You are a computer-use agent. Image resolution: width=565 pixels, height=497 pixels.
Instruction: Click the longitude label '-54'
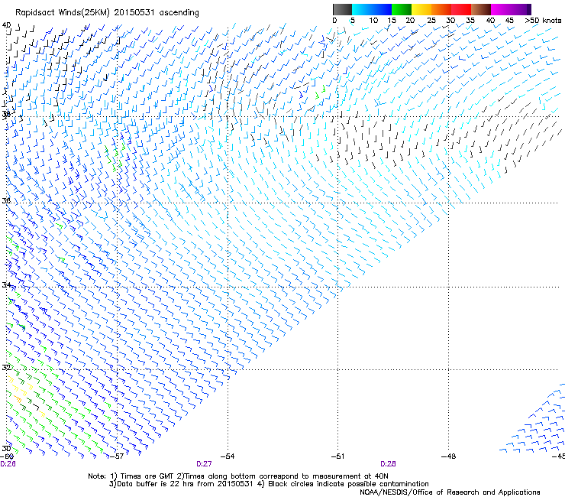click(228, 456)
